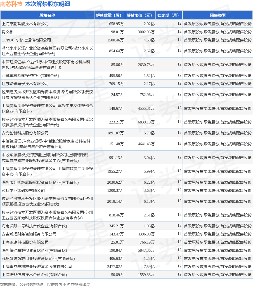Click market value 6.22亿
The width and height of the screenshot is (253, 287).
149,182
